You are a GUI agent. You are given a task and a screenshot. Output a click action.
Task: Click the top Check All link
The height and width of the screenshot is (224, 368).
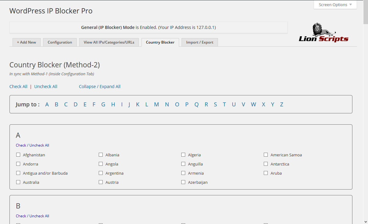coord(18,87)
